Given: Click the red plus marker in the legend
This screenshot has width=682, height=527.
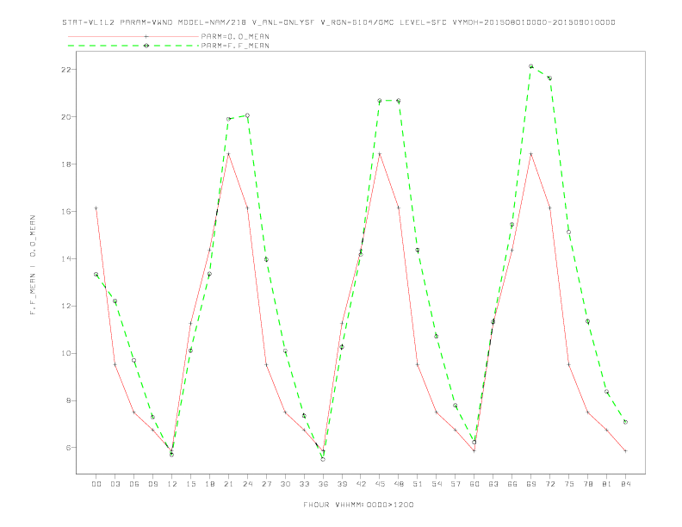Looking at the screenshot, I should 146,36.
